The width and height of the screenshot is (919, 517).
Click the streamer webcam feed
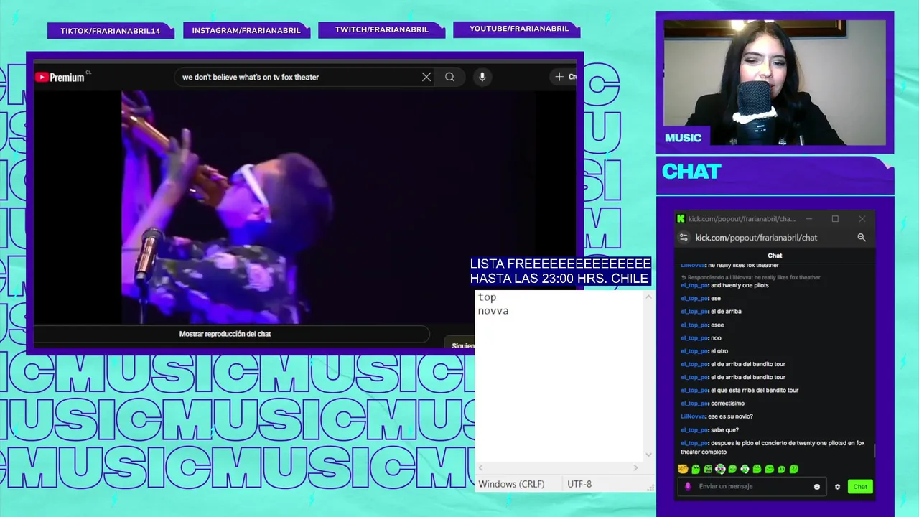point(774,83)
